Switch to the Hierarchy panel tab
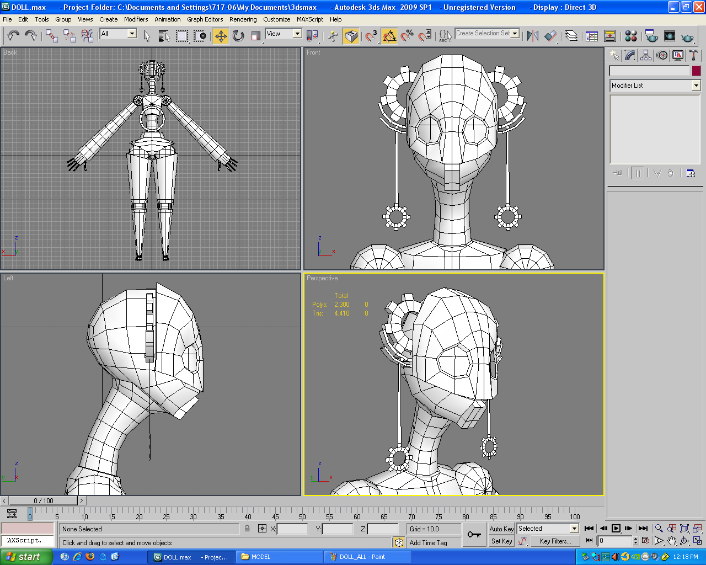 pos(646,55)
